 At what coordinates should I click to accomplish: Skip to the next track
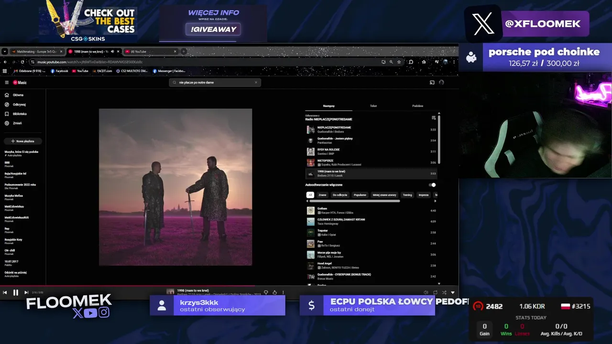(26, 292)
